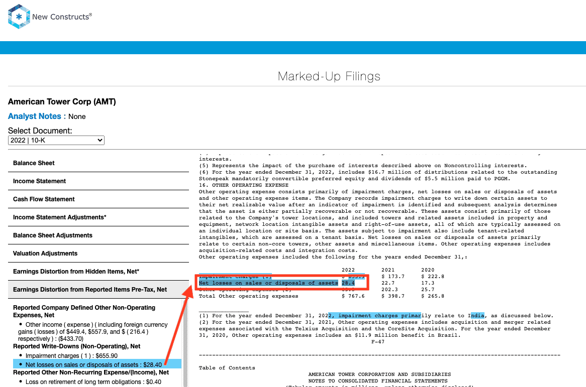This screenshot has width=586, height=387.
Task: Click the 22.7 net losses value for 2021
Action: tap(388, 283)
